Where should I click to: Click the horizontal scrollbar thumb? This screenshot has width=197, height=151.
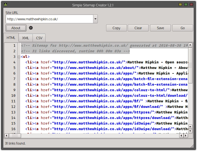(x=15, y=136)
